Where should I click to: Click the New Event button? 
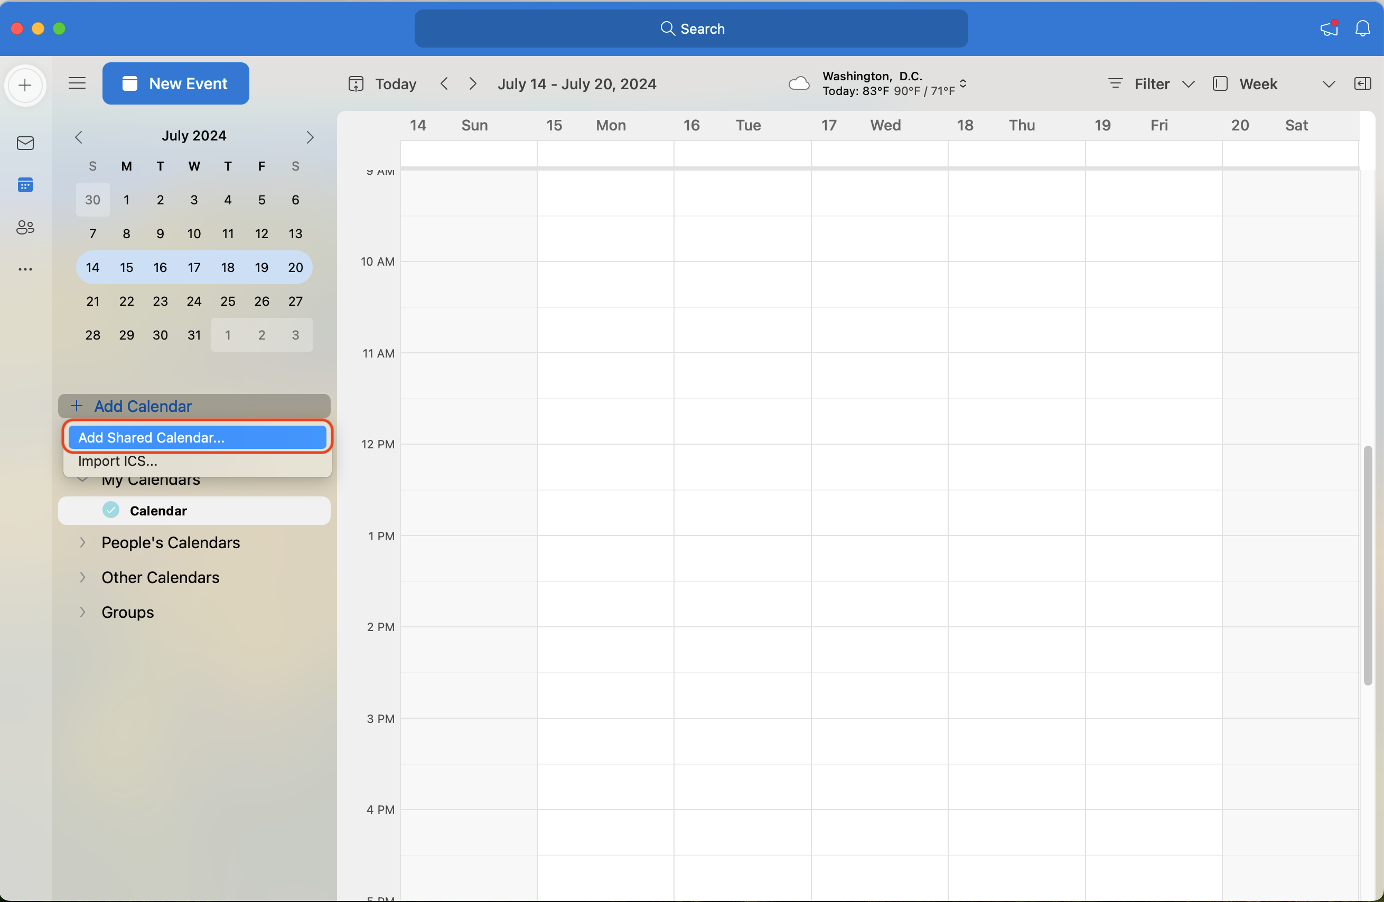pos(175,83)
